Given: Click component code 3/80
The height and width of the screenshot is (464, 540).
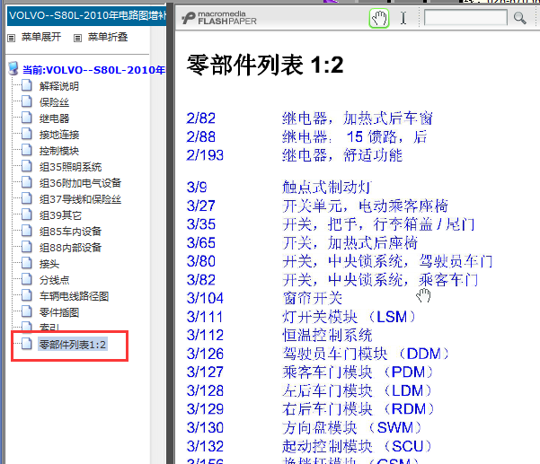Looking at the screenshot, I should click(x=200, y=262).
